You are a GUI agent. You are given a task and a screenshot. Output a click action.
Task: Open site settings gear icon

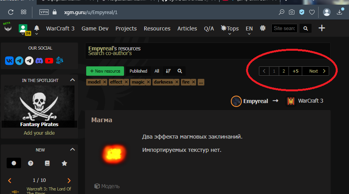(x=263, y=28)
